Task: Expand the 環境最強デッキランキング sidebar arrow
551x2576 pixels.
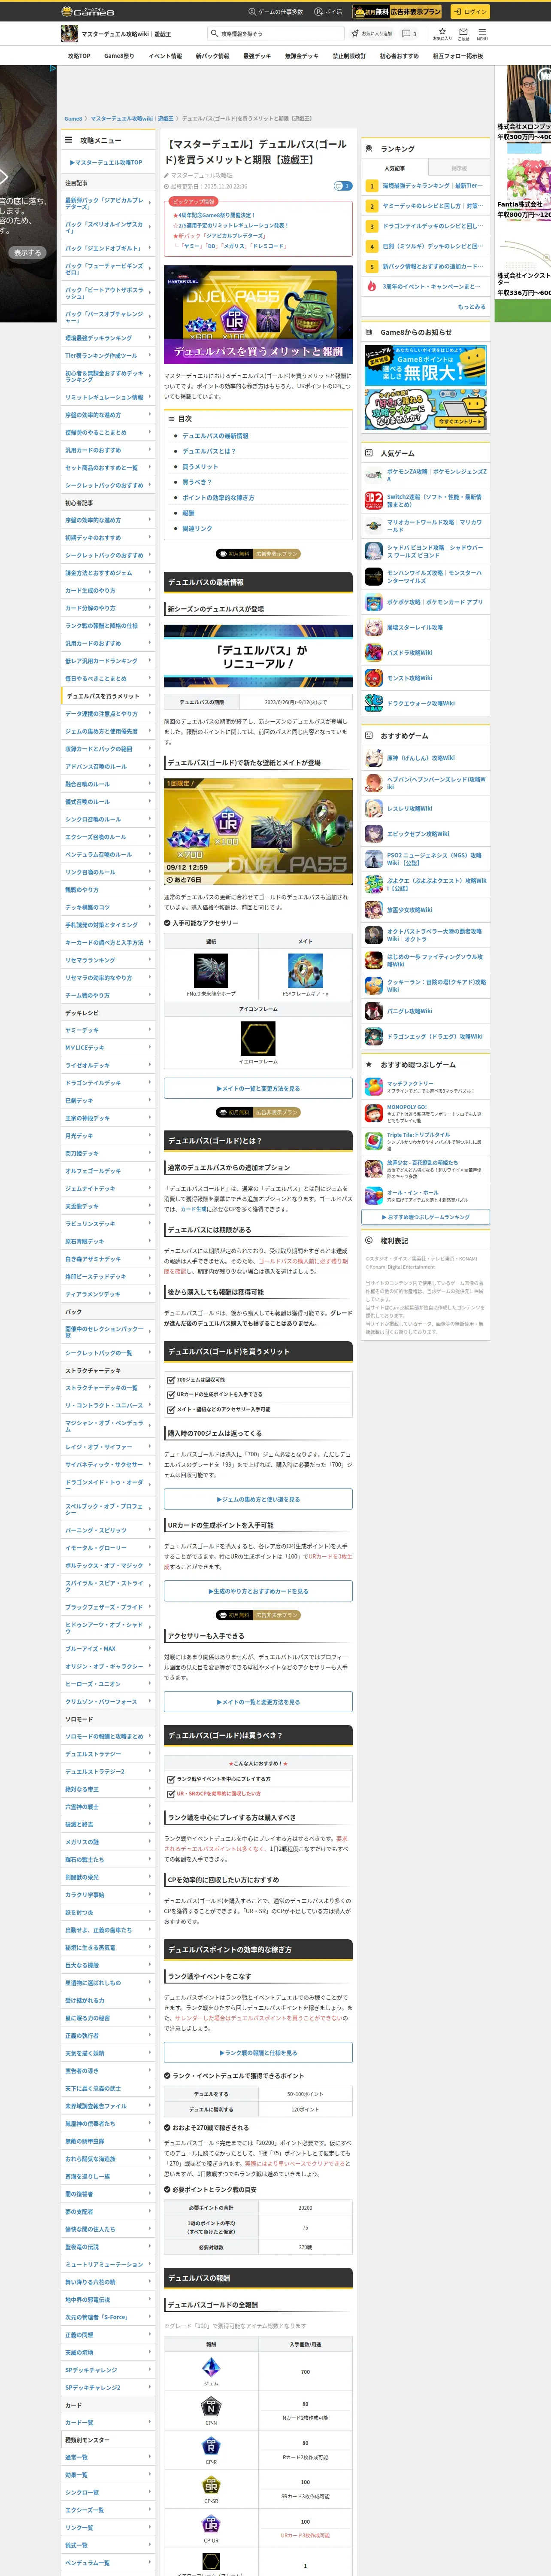Action: (150, 338)
